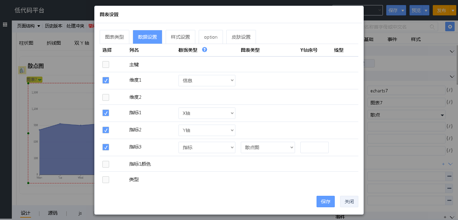This screenshot has height=220, width=458.
Task: Open the option tab
Action: coord(211,37)
